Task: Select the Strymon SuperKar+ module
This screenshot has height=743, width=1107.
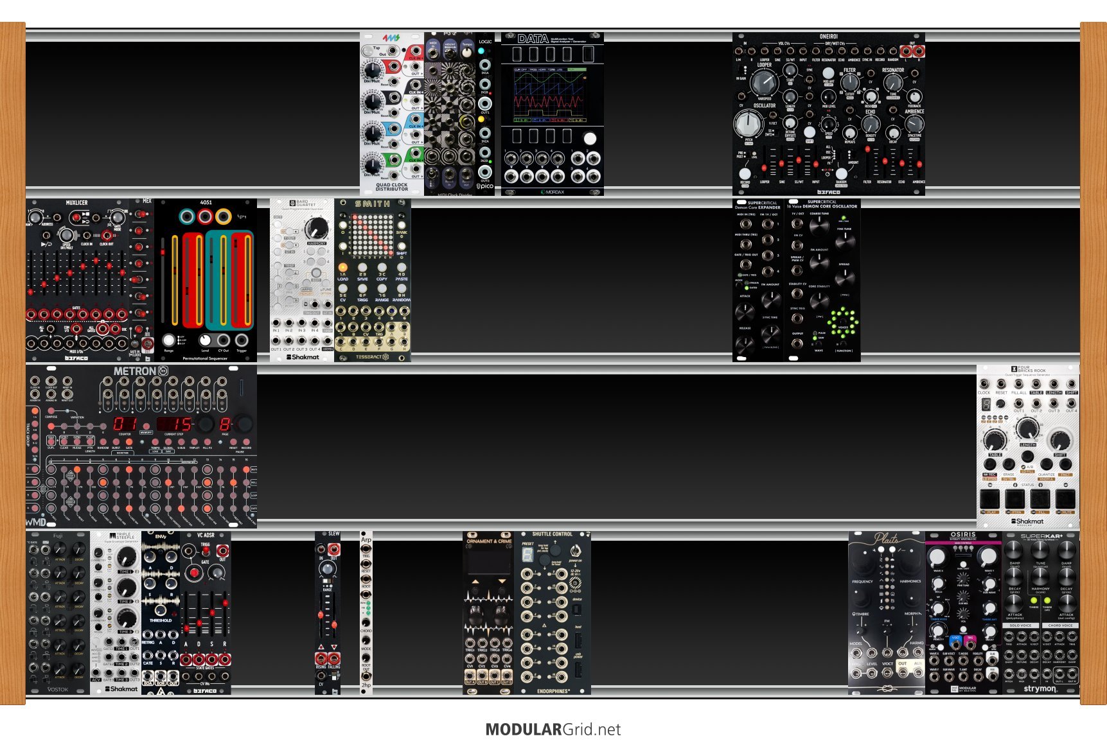Action: coord(1041,613)
